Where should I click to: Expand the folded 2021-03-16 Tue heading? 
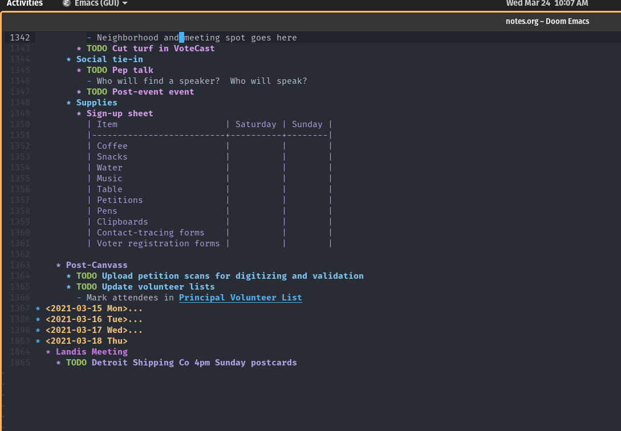(x=94, y=319)
